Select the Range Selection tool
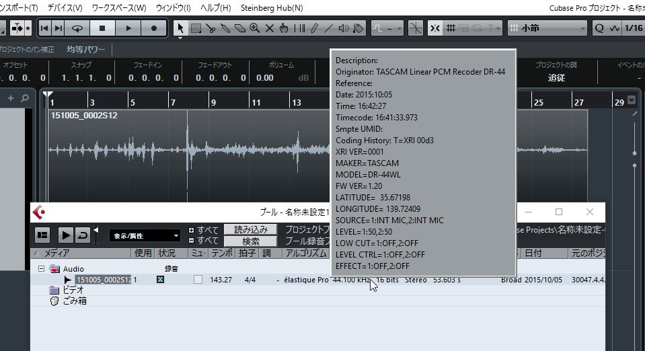Screen dimensions: 645x351 click(x=196, y=28)
